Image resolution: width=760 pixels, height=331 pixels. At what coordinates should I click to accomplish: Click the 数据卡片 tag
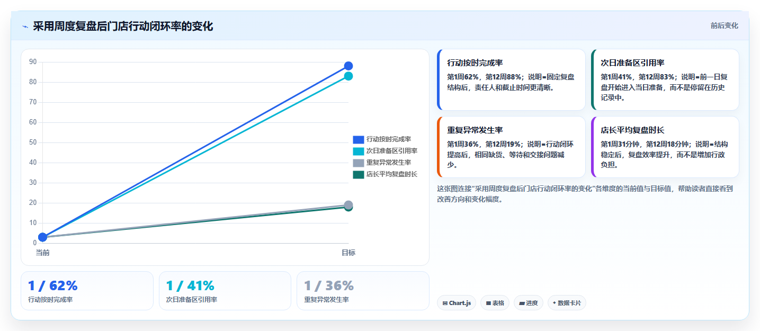pyautogui.click(x=567, y=303)
